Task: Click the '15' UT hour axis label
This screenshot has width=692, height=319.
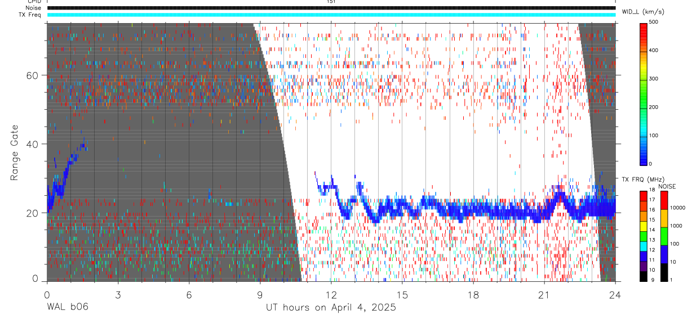Action: click(402, 295)
